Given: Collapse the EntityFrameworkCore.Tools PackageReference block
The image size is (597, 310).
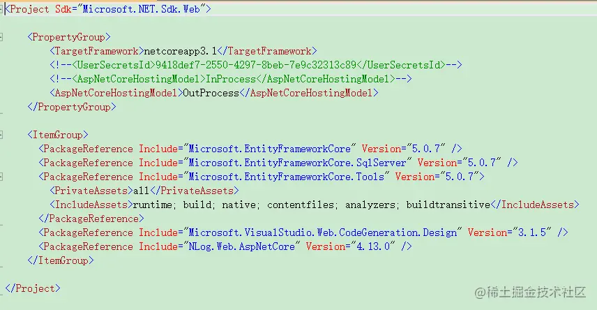Looking at the screenshot, I should coord(1,177).
